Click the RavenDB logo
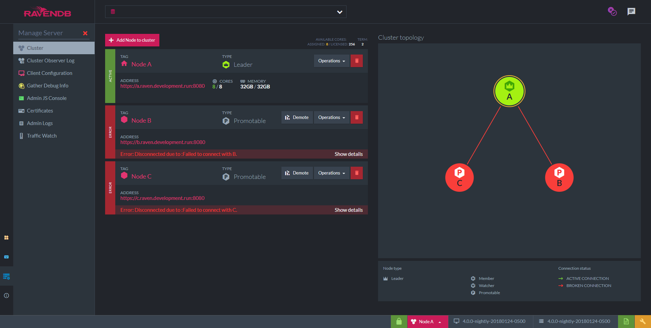Viewport: 651px width, 328px height. click(x=47, y=12)
